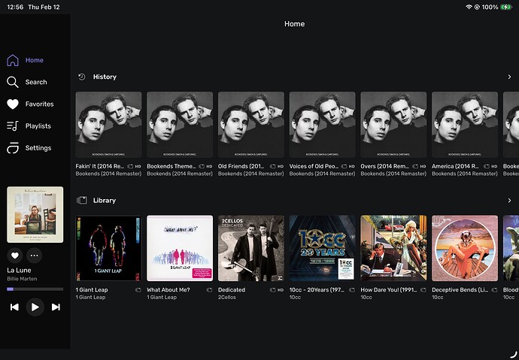Expand the History section with chevron

click(x=509, y=77)
